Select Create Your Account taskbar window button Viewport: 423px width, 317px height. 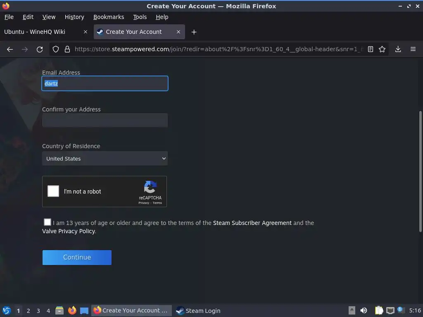[x=131, y=310]
